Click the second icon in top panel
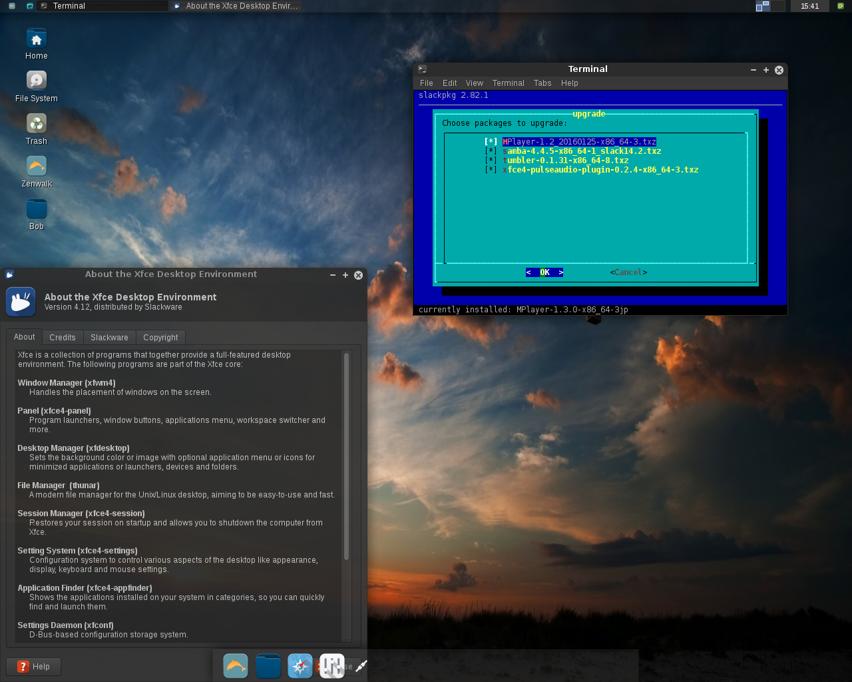This screenshot has width=852, height=682. [30, 6]
